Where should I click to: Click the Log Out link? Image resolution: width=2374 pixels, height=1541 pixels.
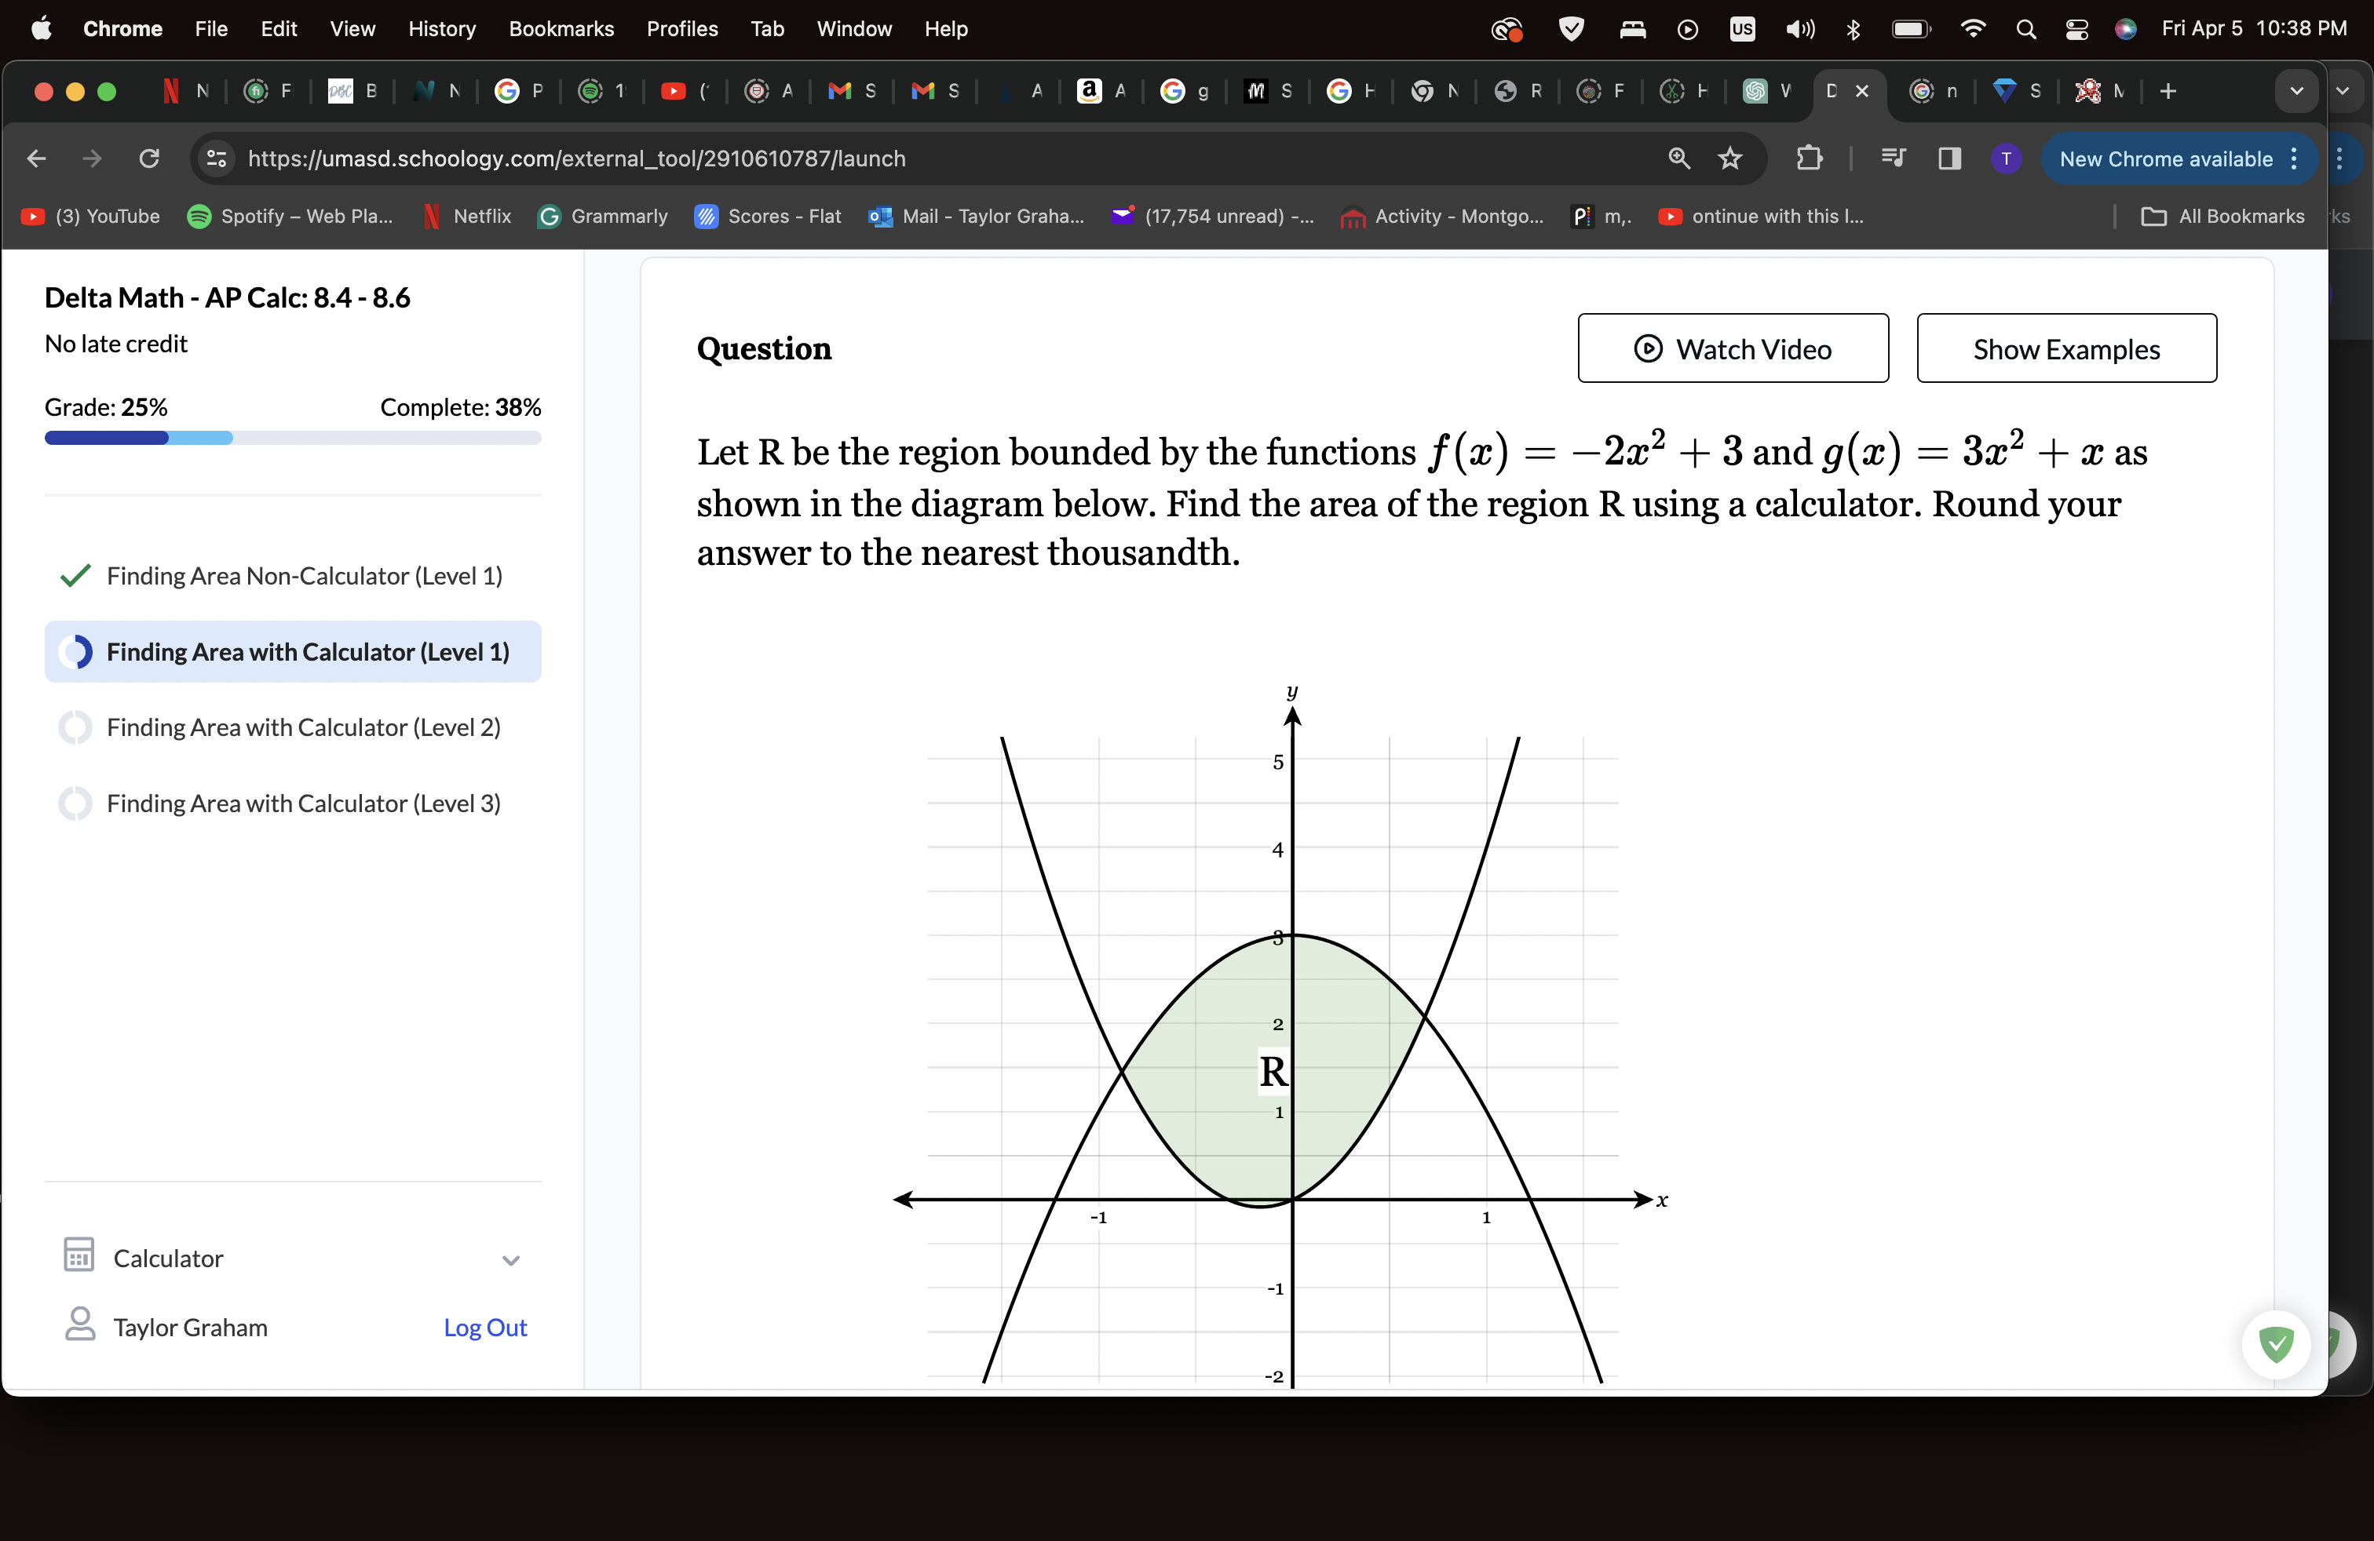(x=484, y=1327)
